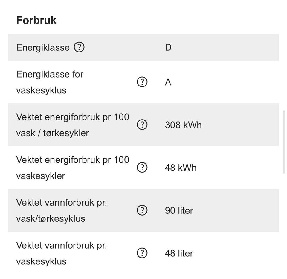Click the 48 kWh value

181,168
